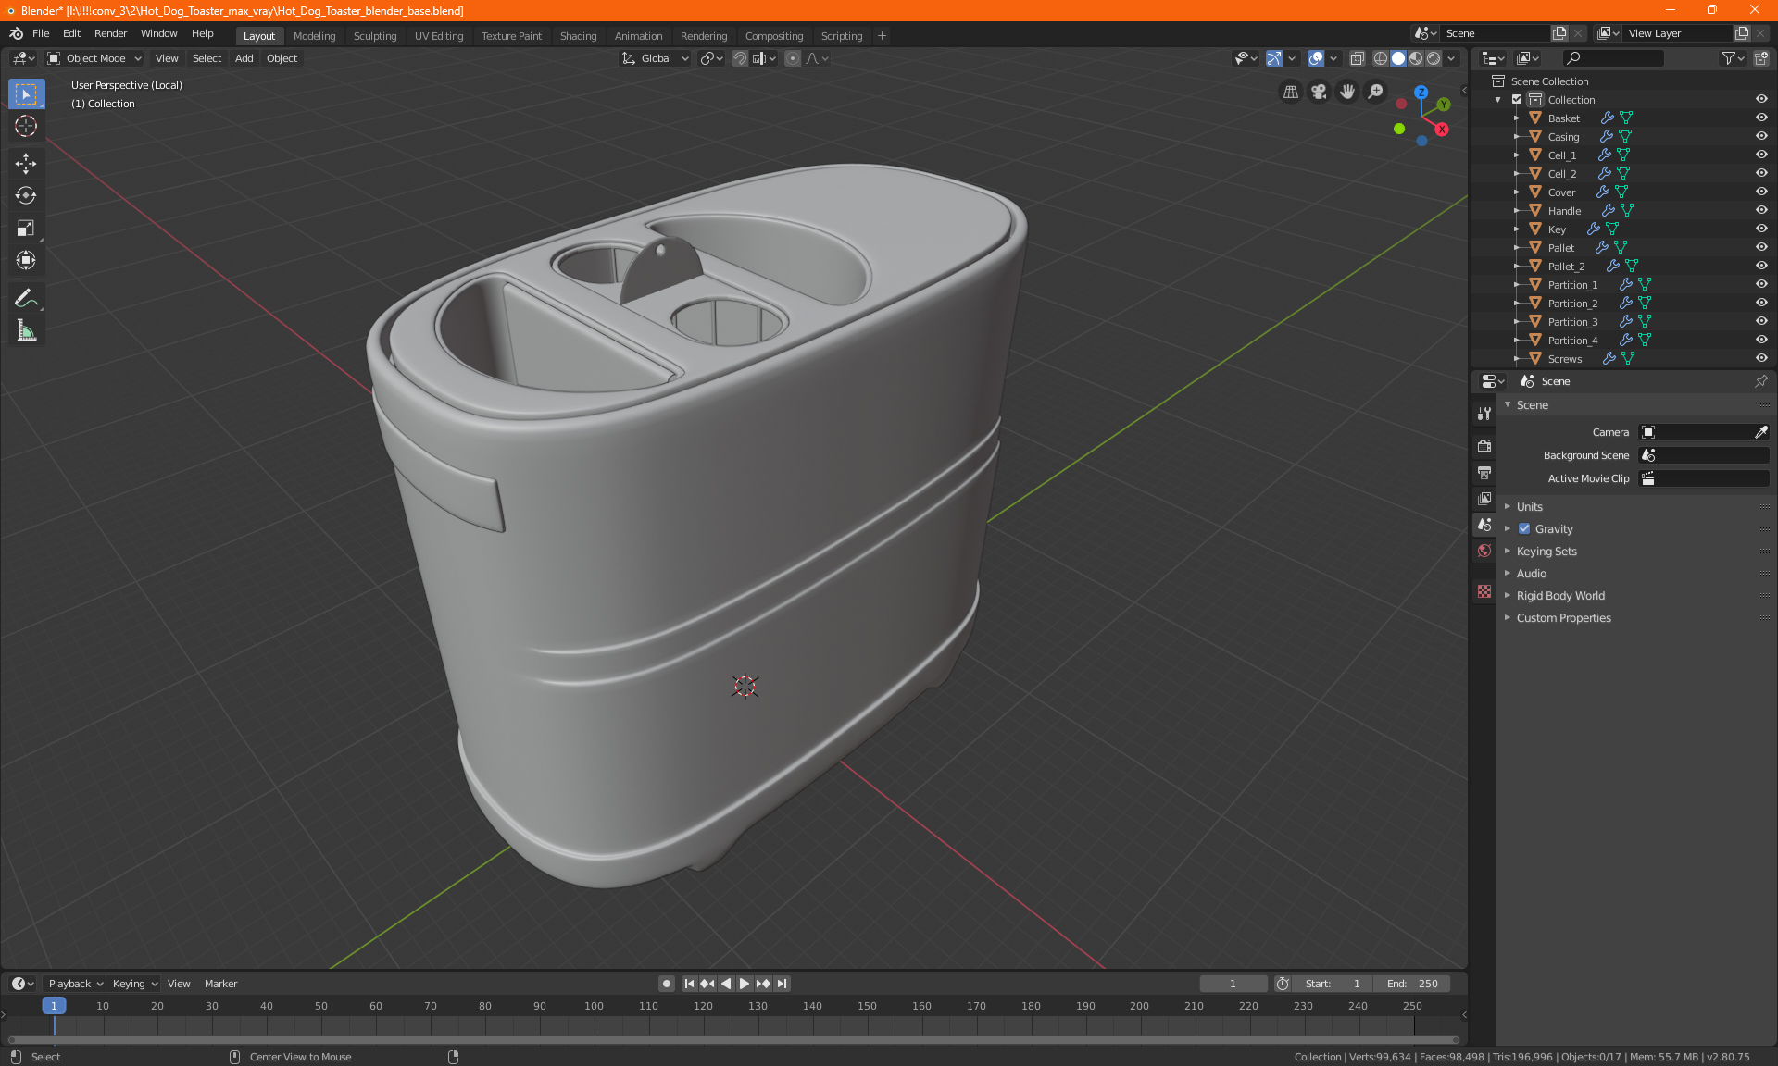
Task: Switch to rendered shading mode
Action: (1434, 58)
